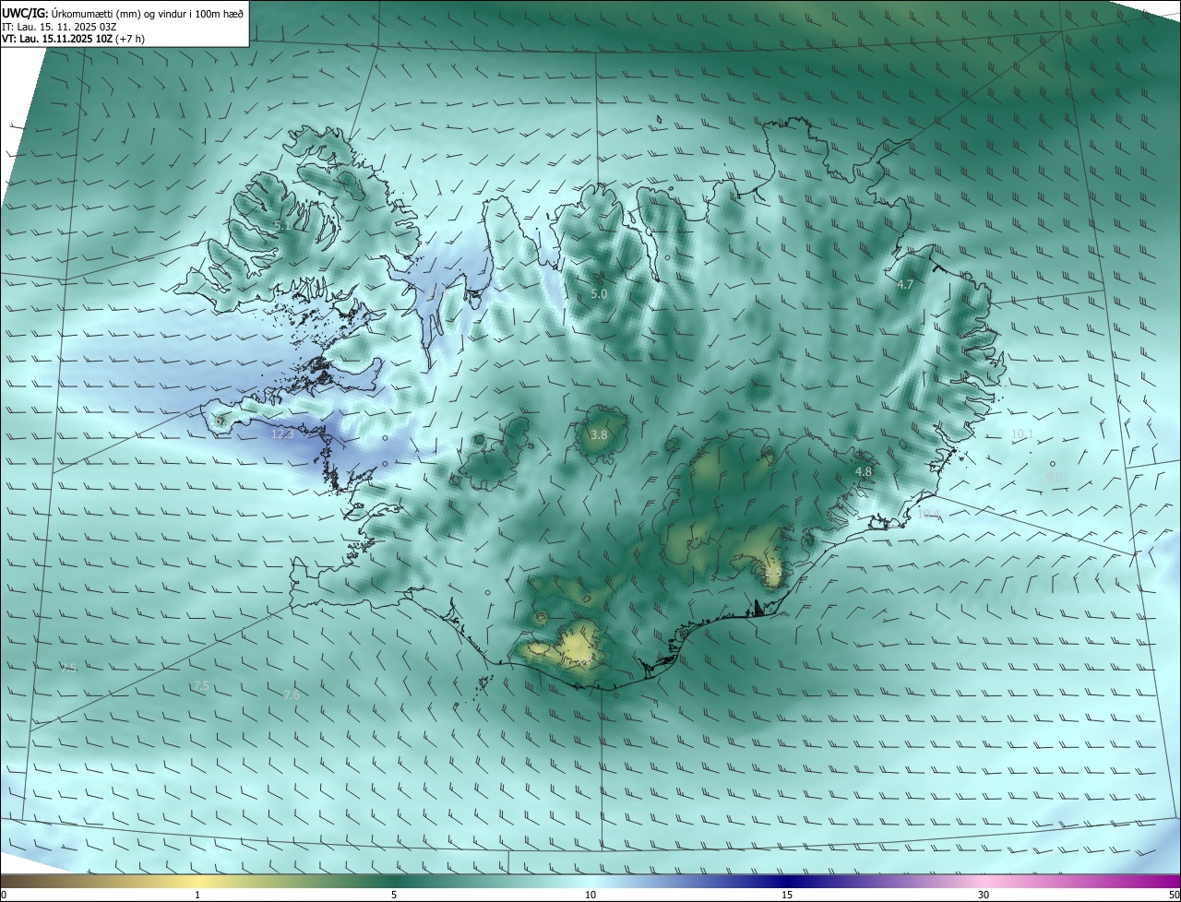Click the 5.0 value label in north Iceland

tap(599, 293)
